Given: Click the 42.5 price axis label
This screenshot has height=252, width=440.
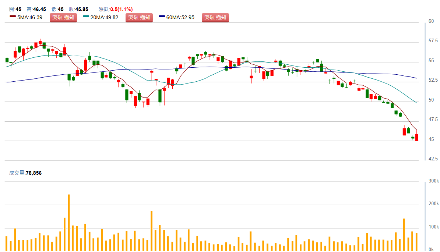Looking at the screenshot, I should click(x=433, y=159).
